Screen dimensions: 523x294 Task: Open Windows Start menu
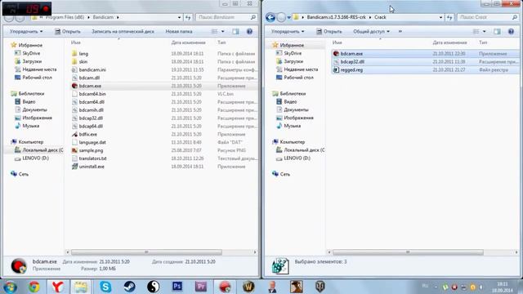11,287
